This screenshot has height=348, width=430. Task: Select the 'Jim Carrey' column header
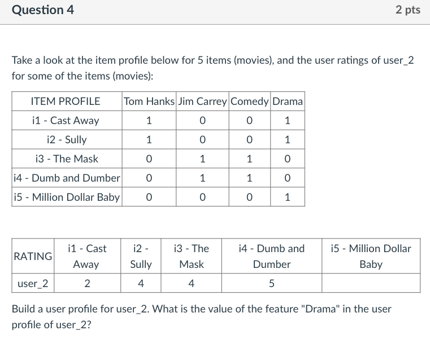click(202, 102)
